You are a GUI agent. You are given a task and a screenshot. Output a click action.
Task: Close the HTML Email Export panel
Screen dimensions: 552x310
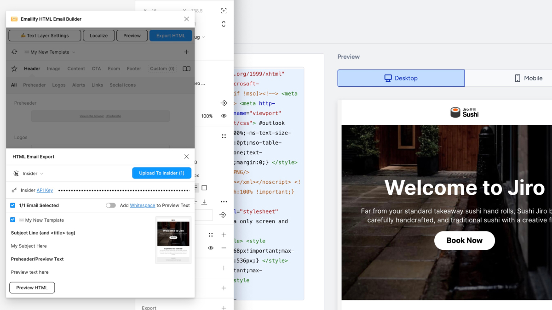coord(186,157)
